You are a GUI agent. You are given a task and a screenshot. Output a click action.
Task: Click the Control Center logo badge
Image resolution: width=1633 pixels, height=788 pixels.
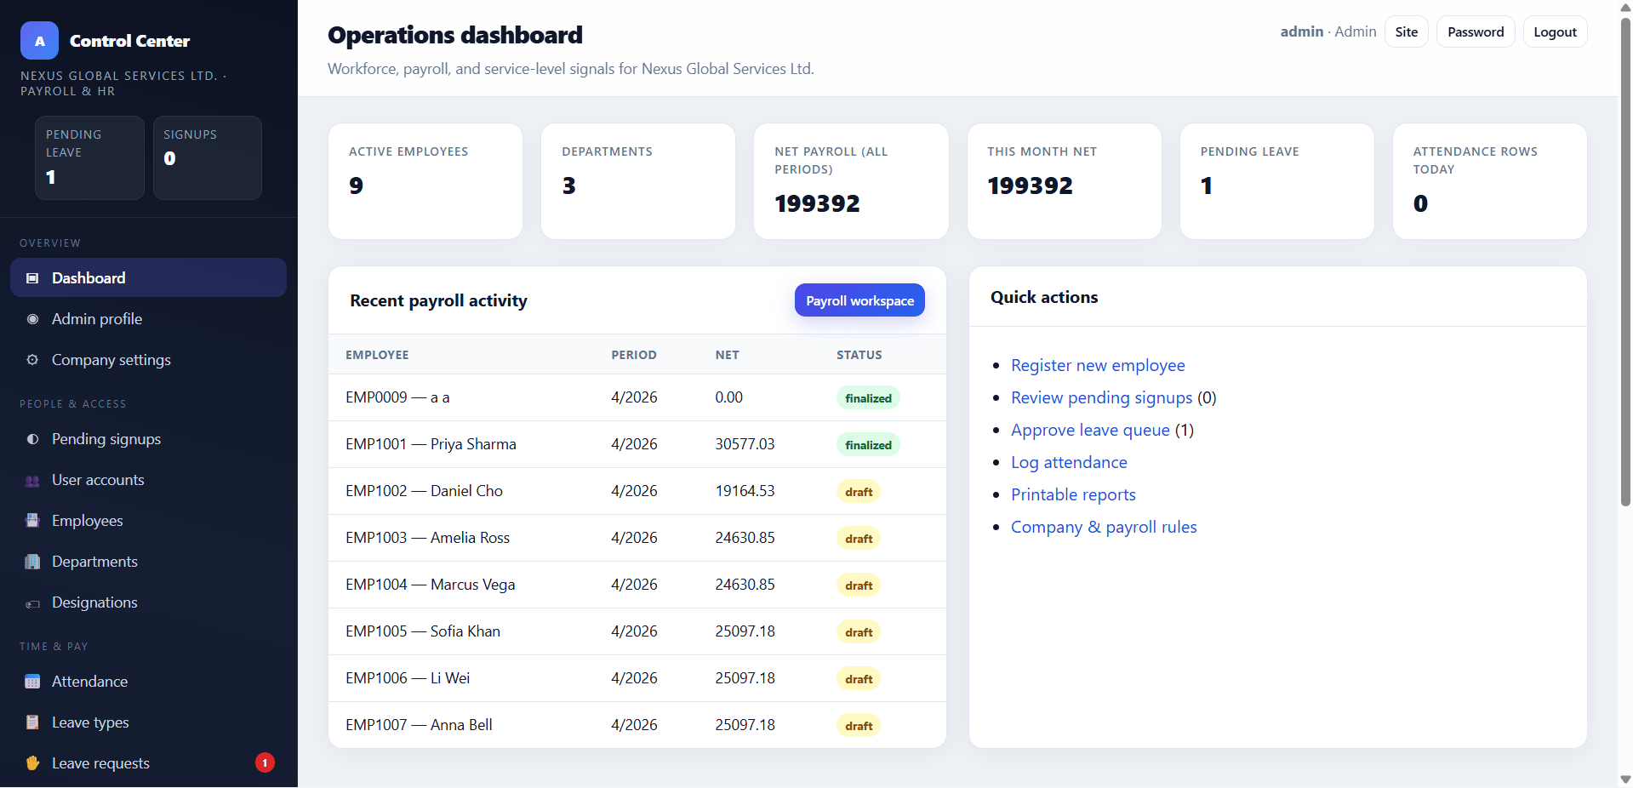click(39, 41)
